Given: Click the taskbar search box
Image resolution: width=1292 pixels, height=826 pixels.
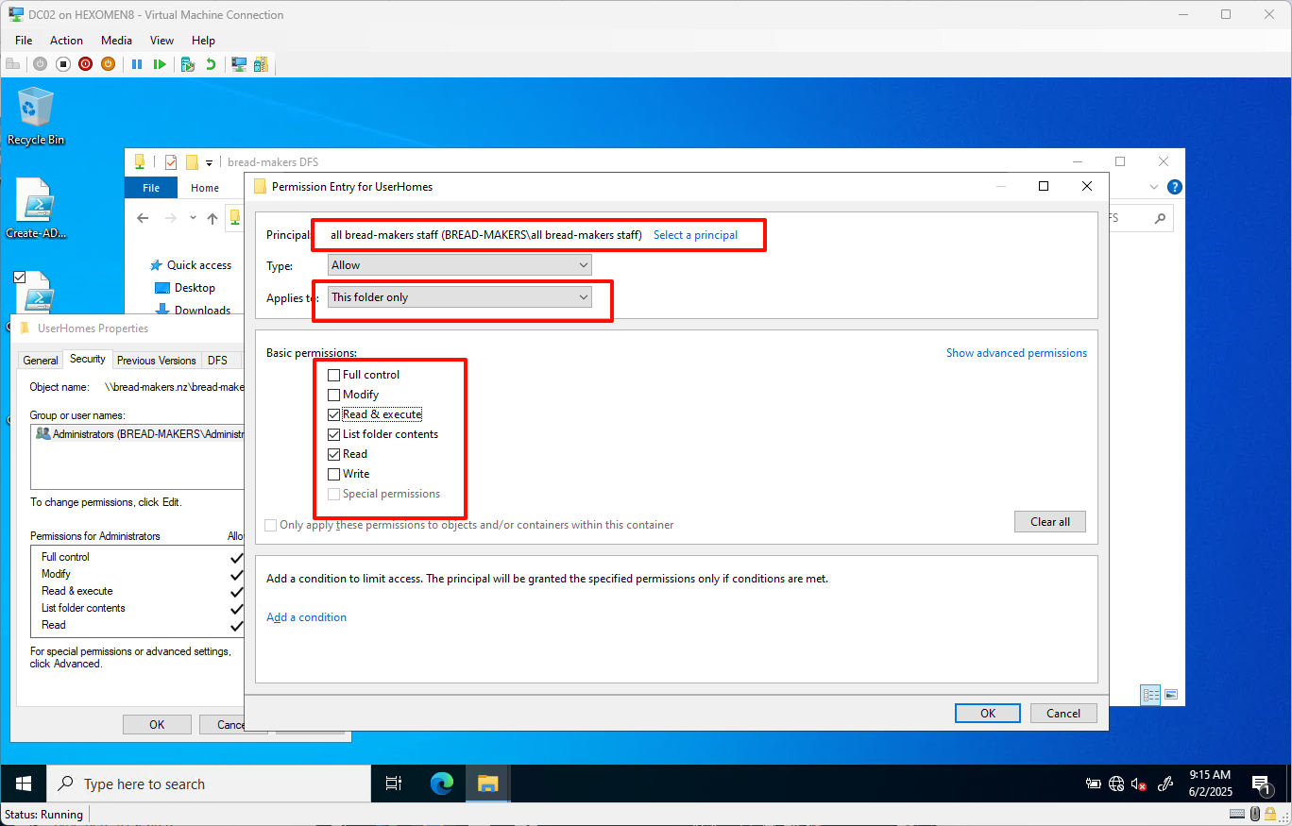Looking at the screenshot, I should coord(208,784).
